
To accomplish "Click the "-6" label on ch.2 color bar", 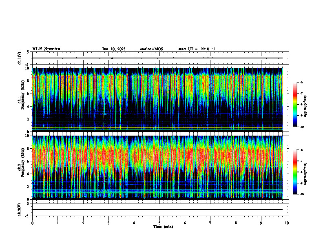I will point(301,150).
